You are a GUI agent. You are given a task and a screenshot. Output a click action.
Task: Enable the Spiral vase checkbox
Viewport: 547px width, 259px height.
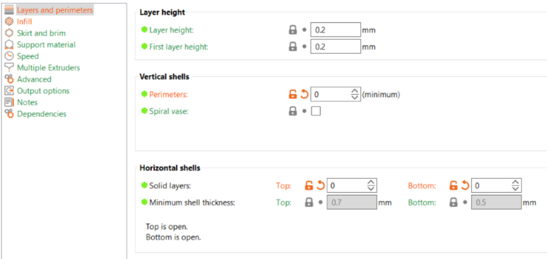(x=316, y=112)
